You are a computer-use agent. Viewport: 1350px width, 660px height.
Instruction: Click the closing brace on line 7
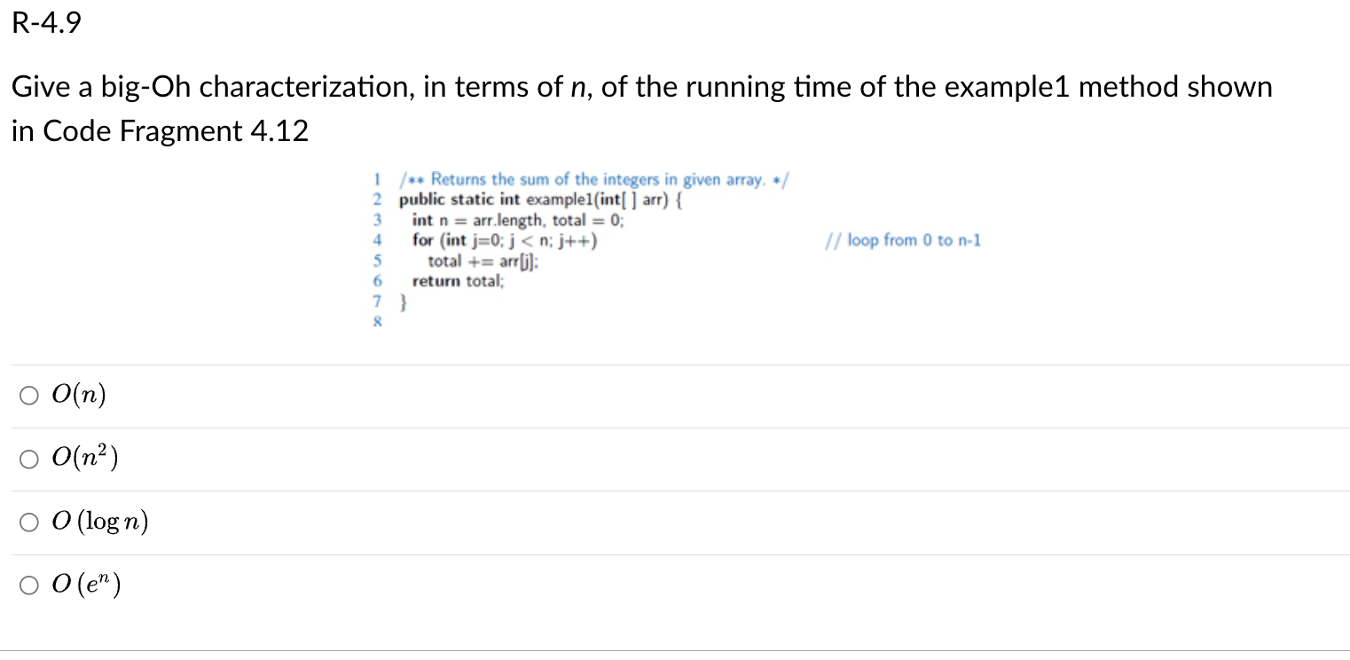click(404, 302)
